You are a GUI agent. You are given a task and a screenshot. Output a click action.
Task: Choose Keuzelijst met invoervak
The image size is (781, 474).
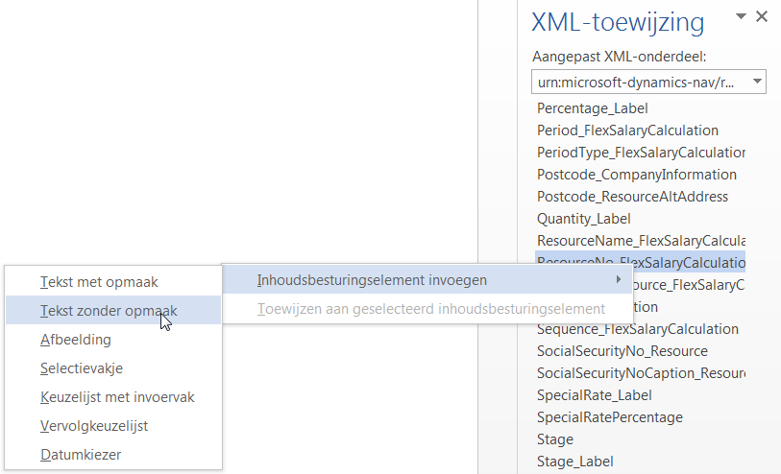[117, 397]
